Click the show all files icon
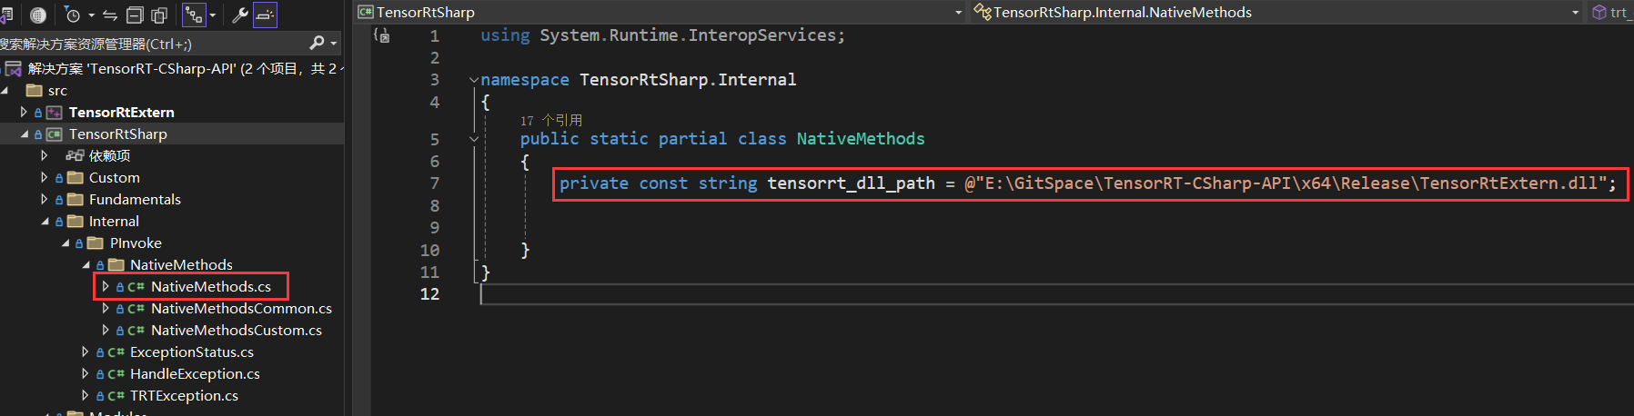The width and height of the screenshot is (1634, 416). [x=159, y=15]
